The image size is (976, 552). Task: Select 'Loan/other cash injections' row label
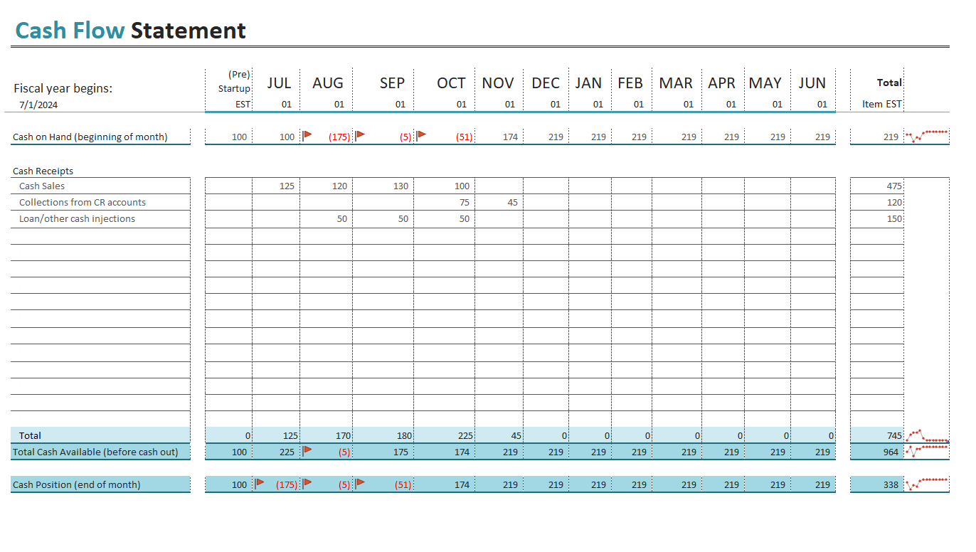(x=77, y=218)
